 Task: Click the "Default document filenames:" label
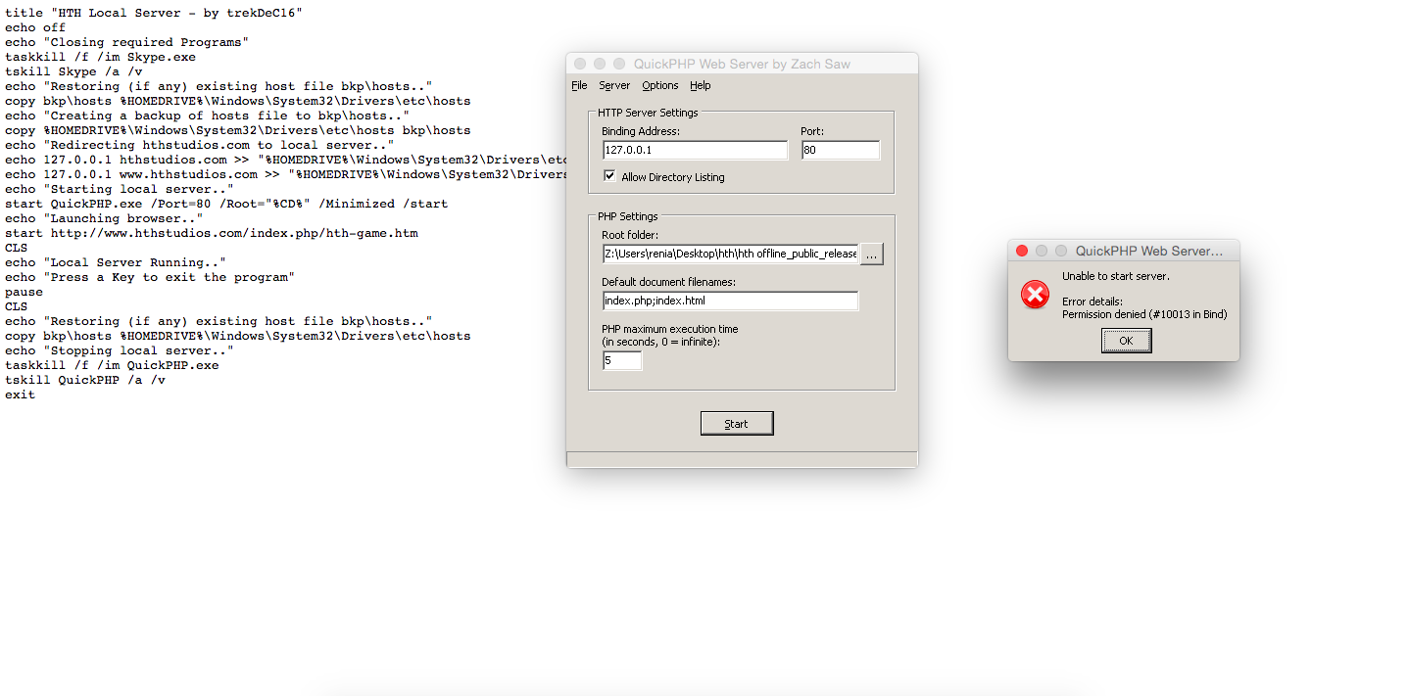pyautogui.click(x=668, y=282)
